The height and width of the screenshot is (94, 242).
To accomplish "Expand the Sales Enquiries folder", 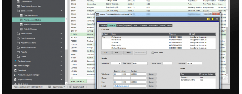I will tap(61, 34).
